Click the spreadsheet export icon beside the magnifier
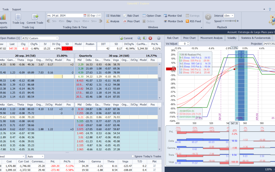This screenshot has width=275, height=172. tap(145, 38)
